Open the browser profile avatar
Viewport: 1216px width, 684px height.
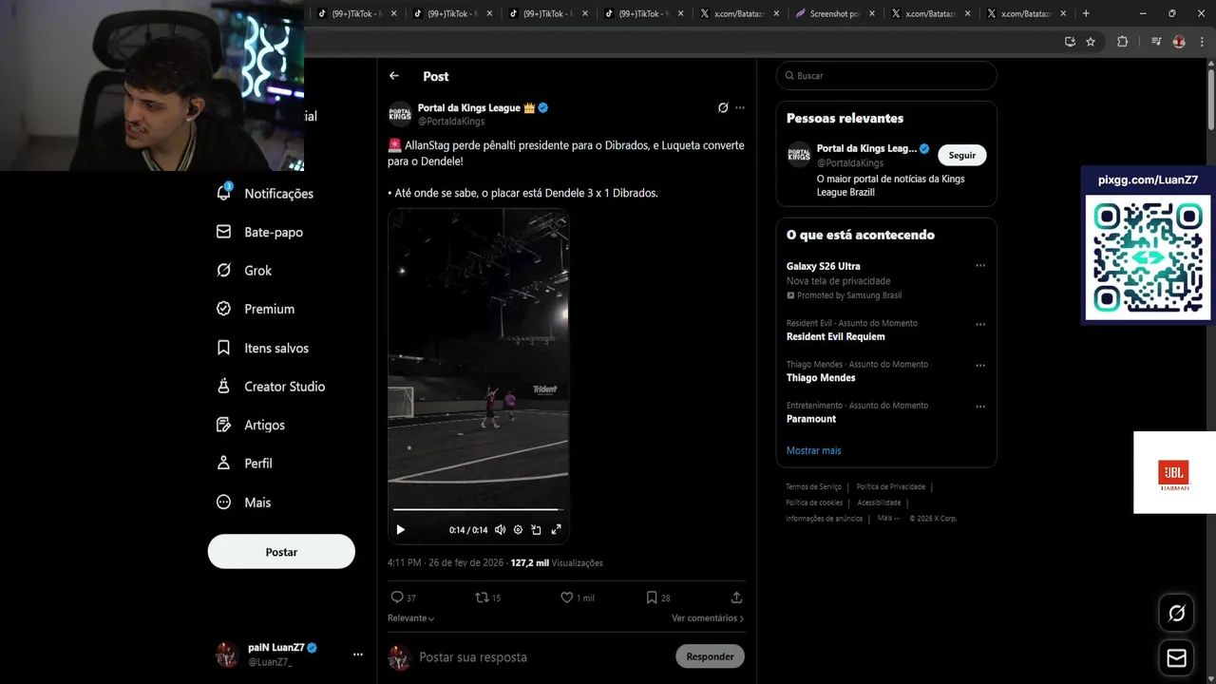click(x=1179, y=42)
